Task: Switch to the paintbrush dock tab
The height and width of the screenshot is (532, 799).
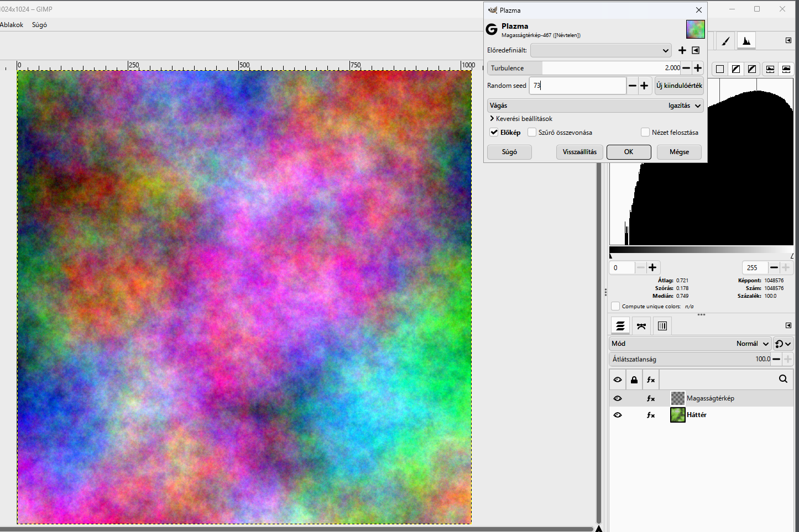Action: pyautogui.click(x=725, y=41)
